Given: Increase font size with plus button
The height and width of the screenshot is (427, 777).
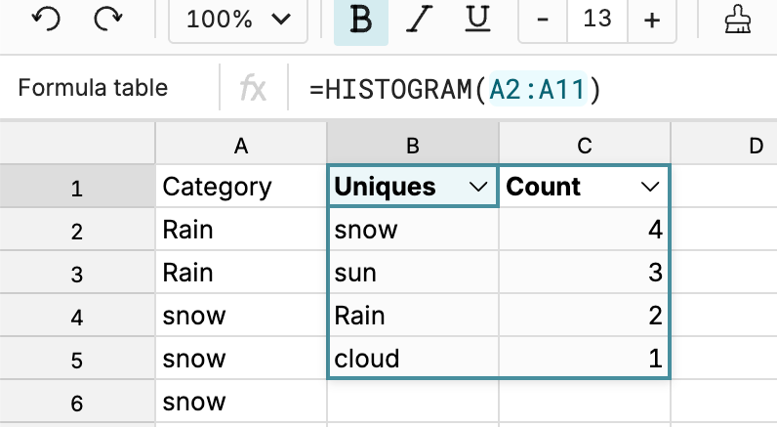Looking at the screenshot, I should pyautogui.click(x=652, y=20).
